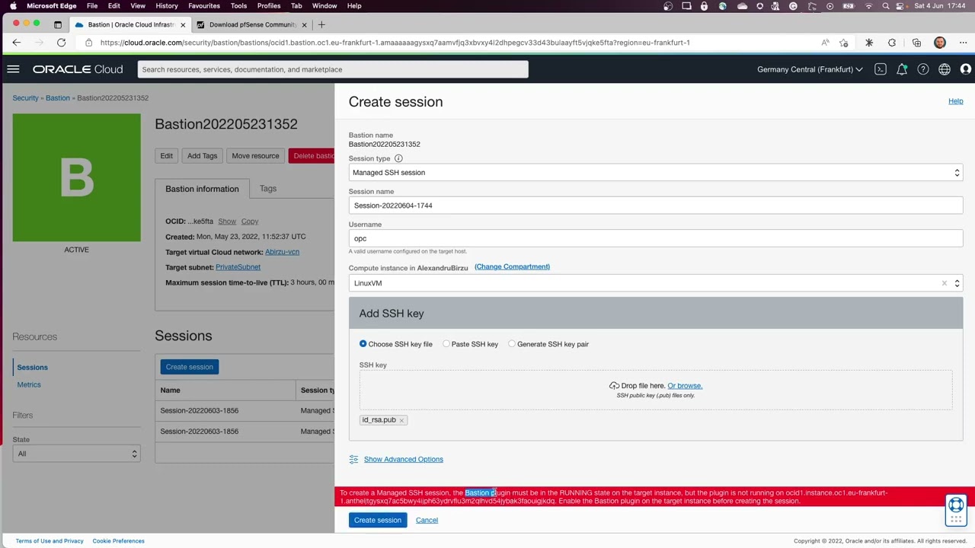Open the browser extensions icon
This screenshot has height=548, width=975.
pyautogui.click(x=892, y=43)
